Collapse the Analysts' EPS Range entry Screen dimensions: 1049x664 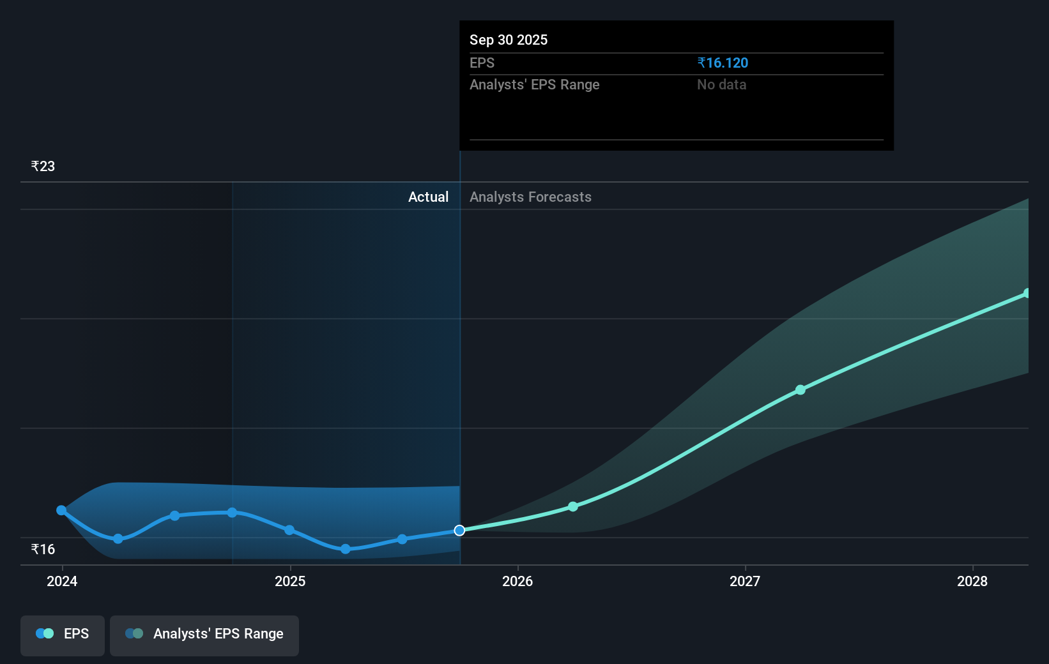click(534, 84)
